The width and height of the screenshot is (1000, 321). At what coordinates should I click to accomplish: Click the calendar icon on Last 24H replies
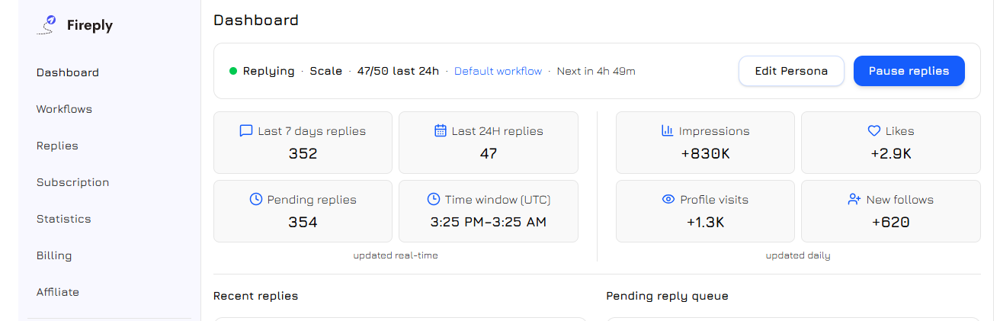440,131
